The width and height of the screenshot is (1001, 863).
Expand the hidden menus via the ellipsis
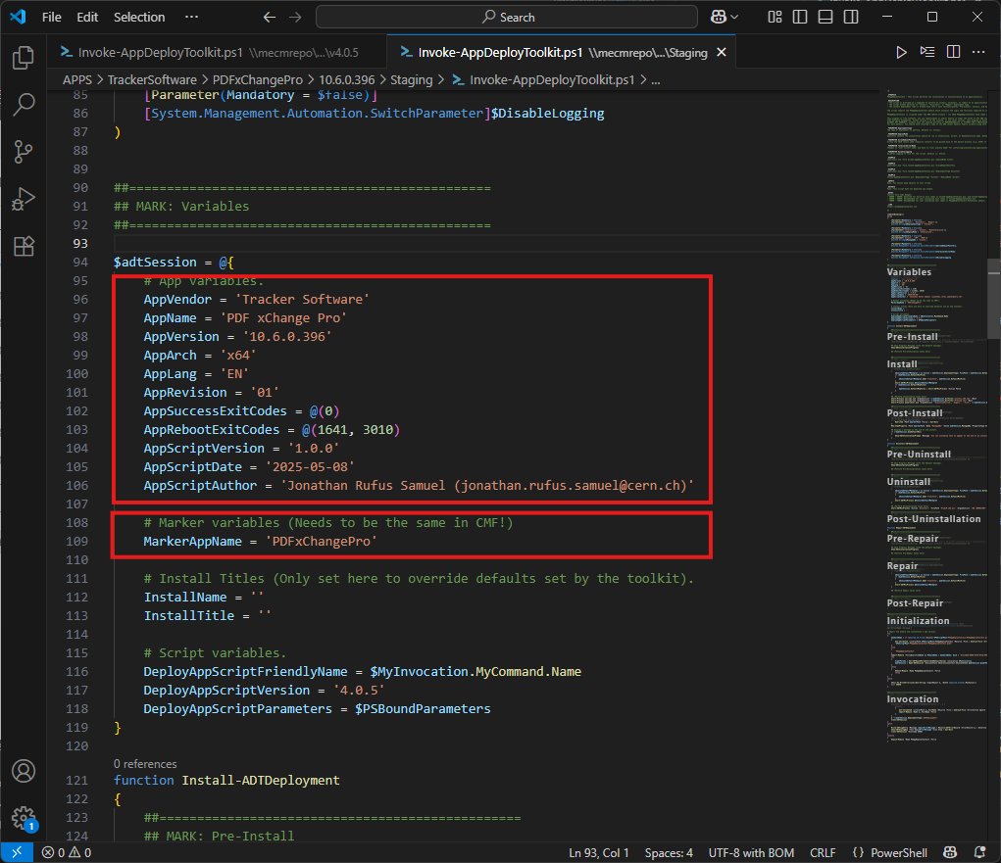point(191,17)
